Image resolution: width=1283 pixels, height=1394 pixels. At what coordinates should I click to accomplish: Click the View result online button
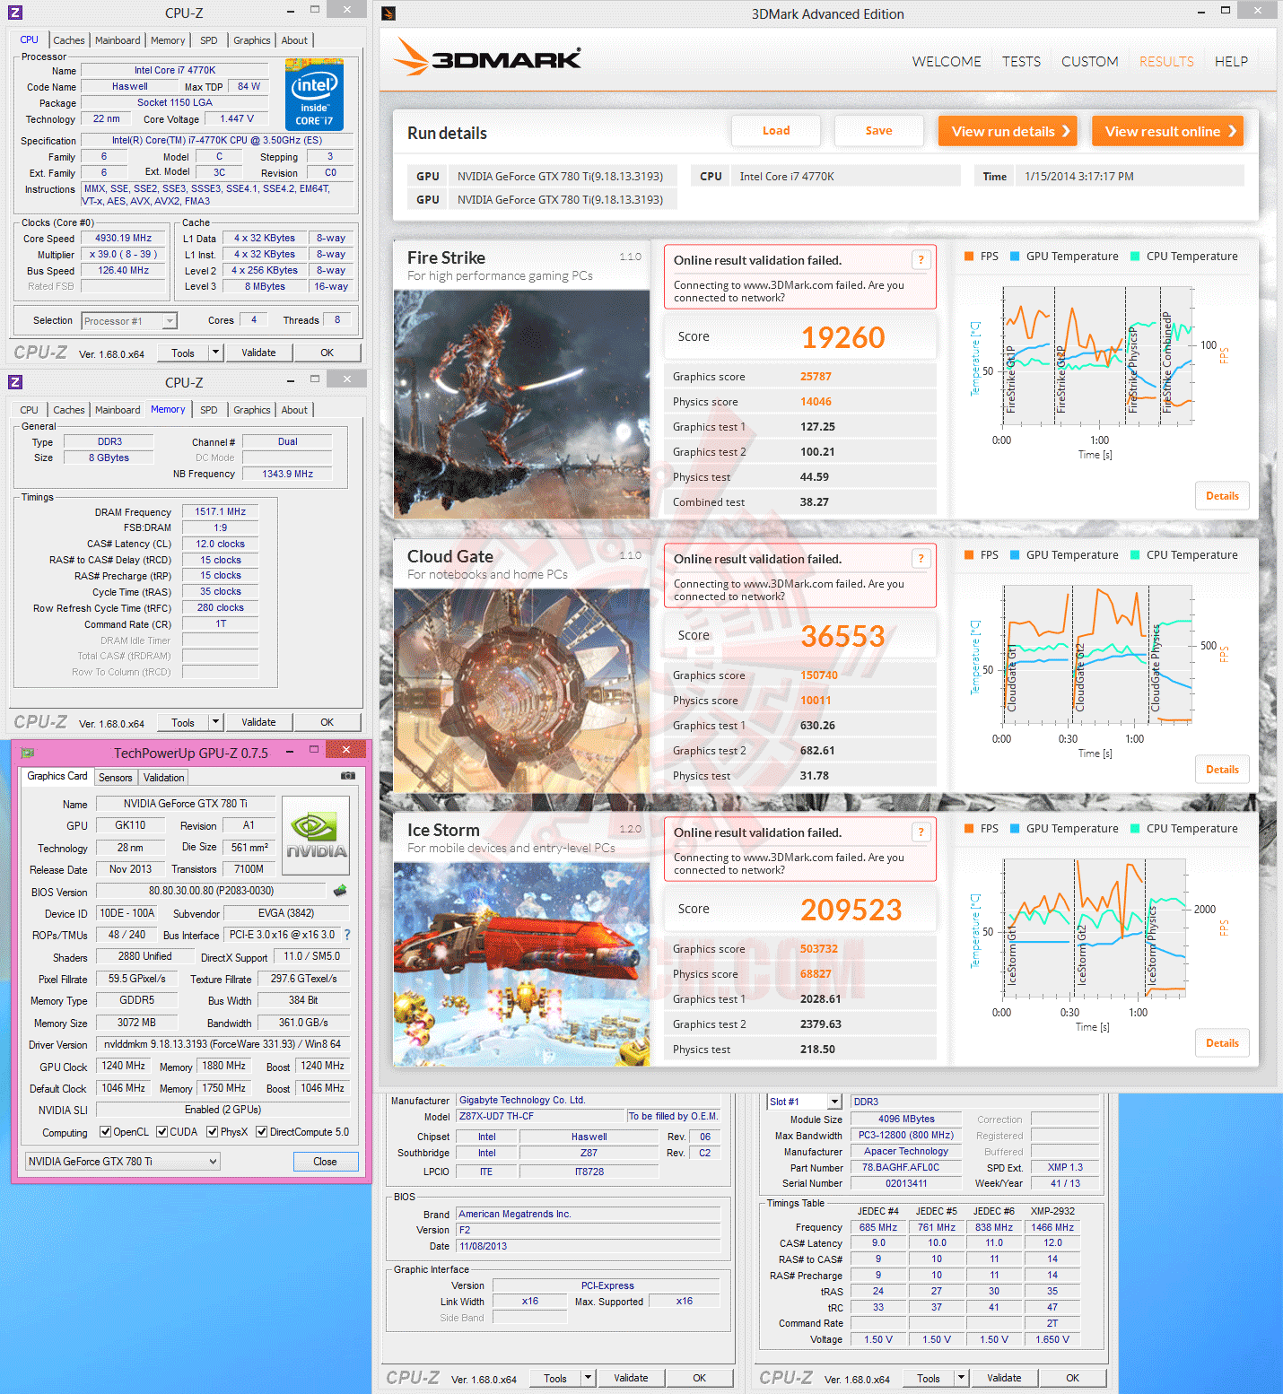pyautogui.click(x=1167, y=131)
